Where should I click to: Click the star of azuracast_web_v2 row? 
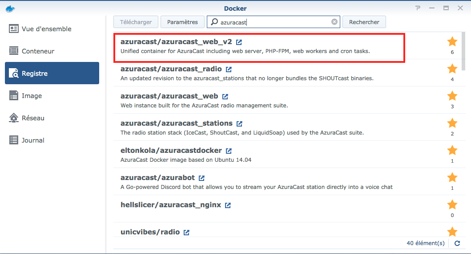point(452,41)
